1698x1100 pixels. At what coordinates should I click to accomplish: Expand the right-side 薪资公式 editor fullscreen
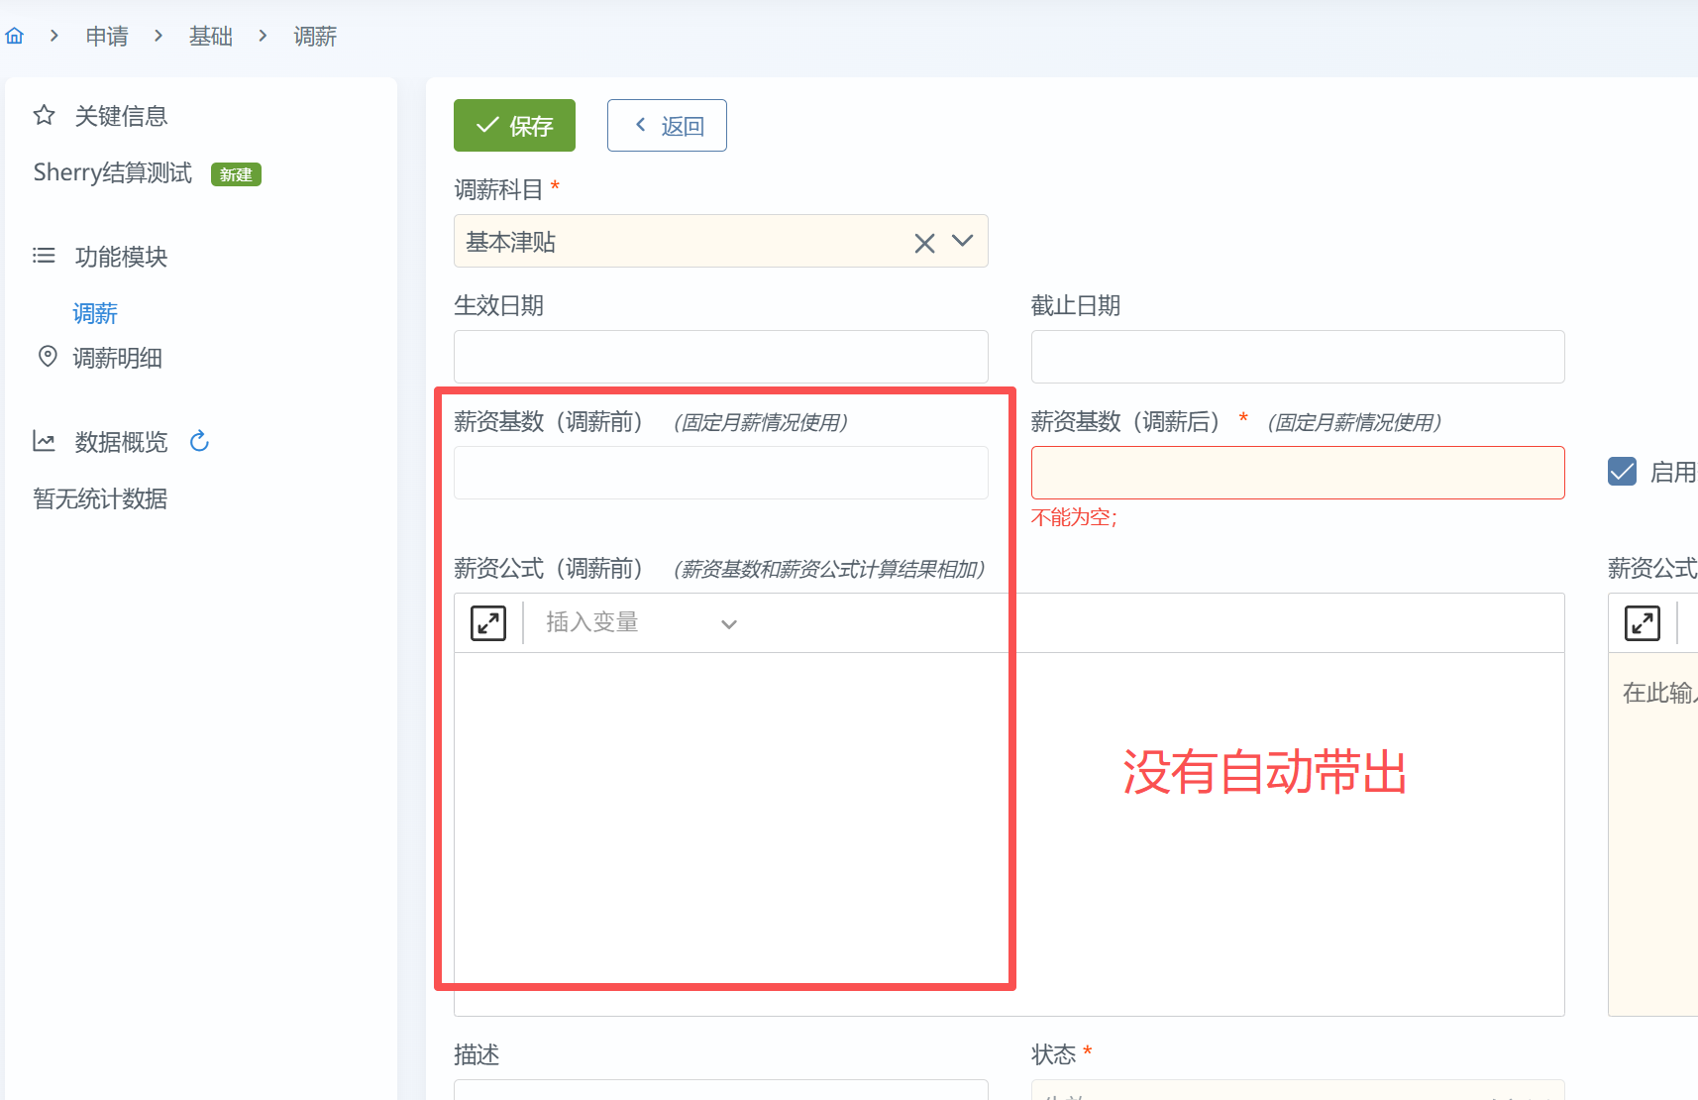[1642, 623]
